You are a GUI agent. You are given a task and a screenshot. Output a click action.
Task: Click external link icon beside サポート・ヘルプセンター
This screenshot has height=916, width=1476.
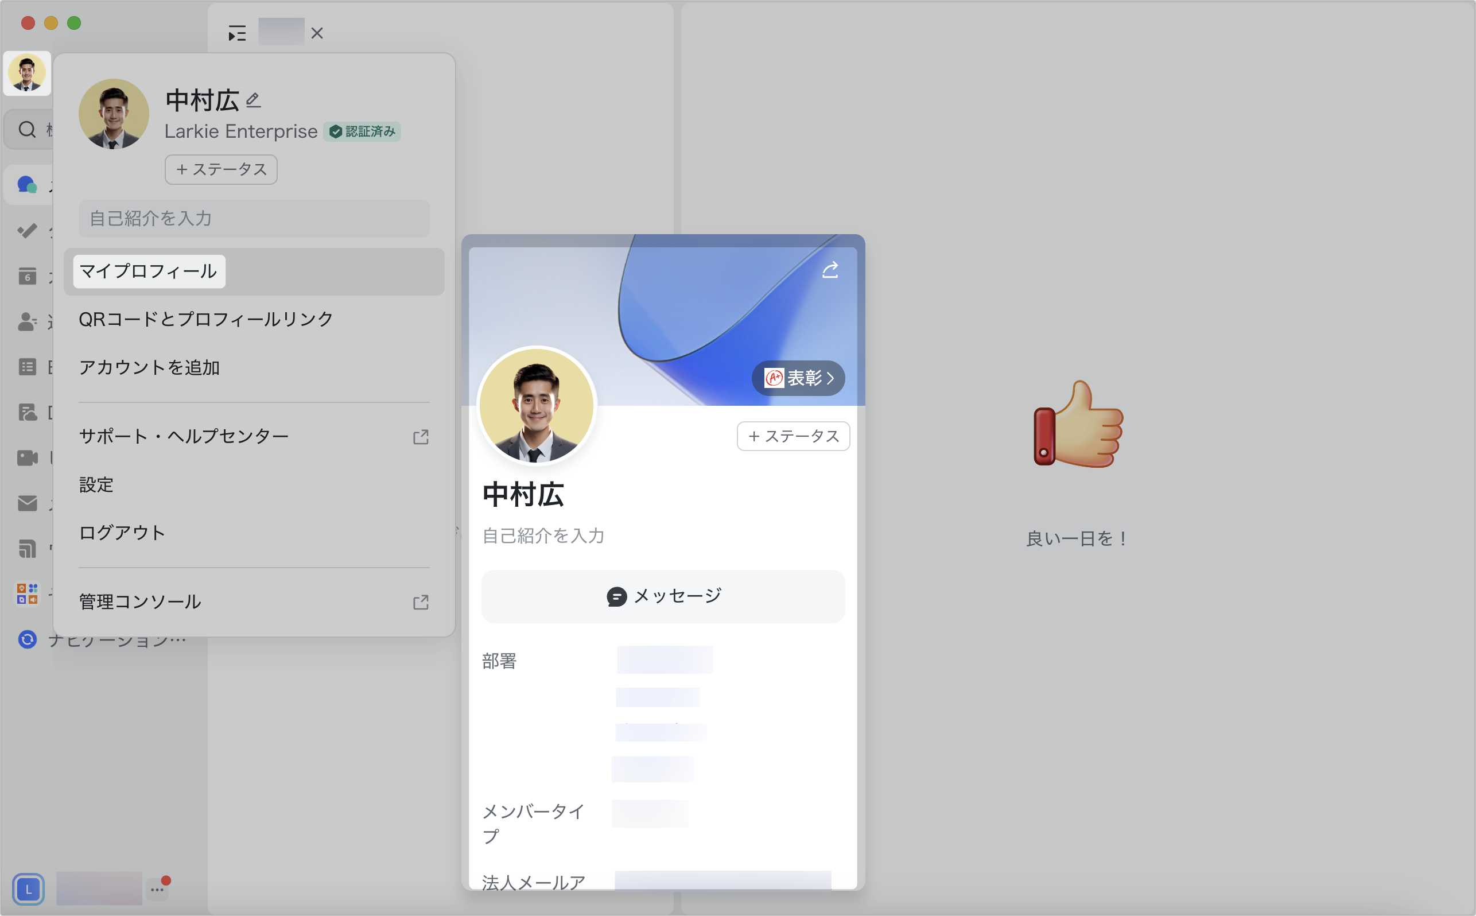(x=421, y=437)
